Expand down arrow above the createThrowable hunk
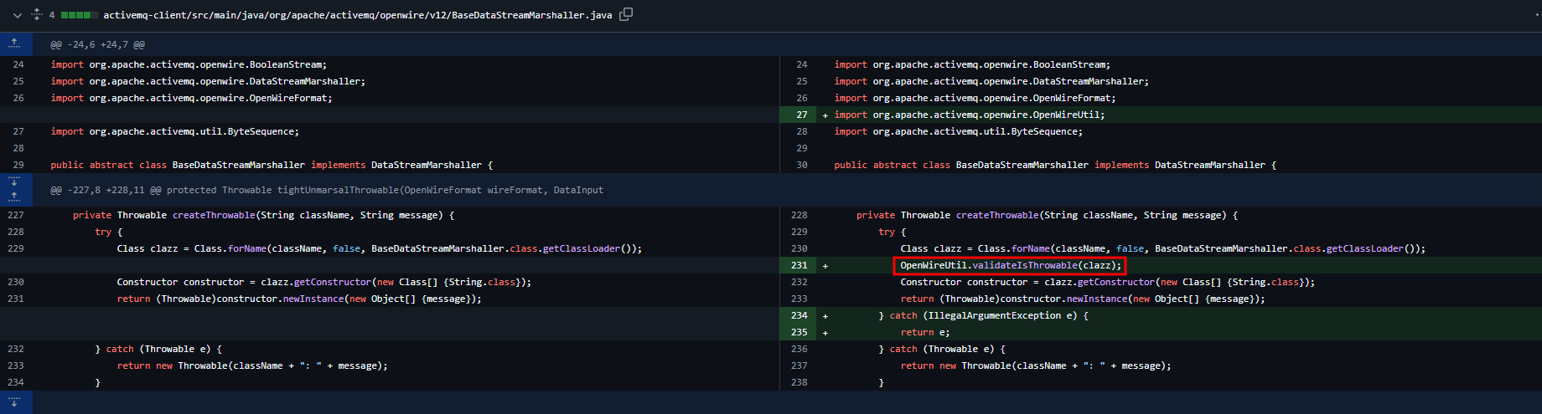 (15, 181)
